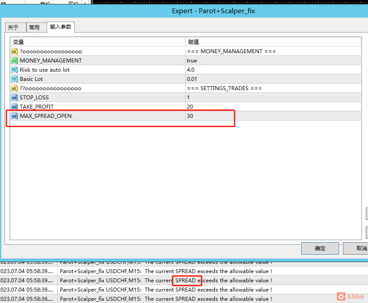The width and height of the screenshot is (368, 303).
Task: Select the 输入参数 tab
Action: pos(61,27)
